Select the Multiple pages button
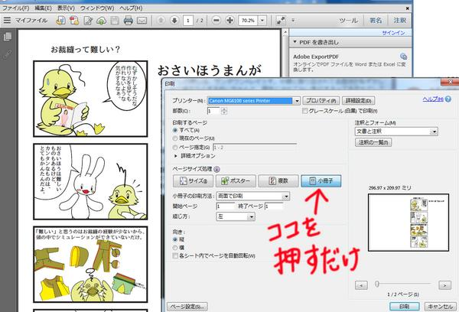This screenshot has height=312, width=459. pos(278,181)
